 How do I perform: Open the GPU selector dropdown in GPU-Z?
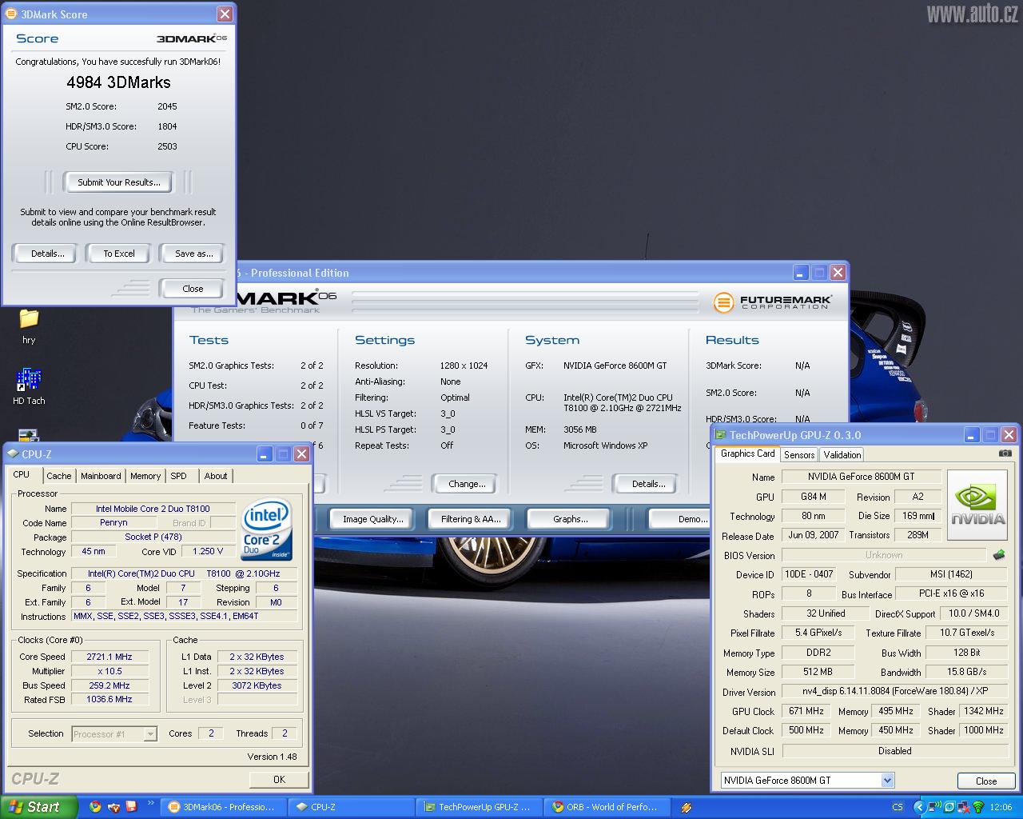tap(887, 781)
